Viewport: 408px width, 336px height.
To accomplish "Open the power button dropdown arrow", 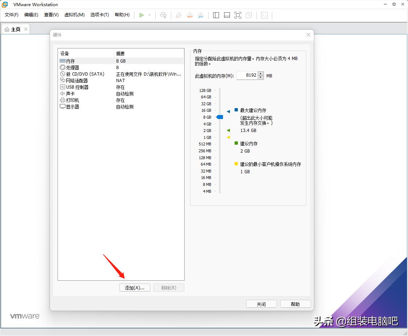I will pyautogui.click(x=149, y=15).
